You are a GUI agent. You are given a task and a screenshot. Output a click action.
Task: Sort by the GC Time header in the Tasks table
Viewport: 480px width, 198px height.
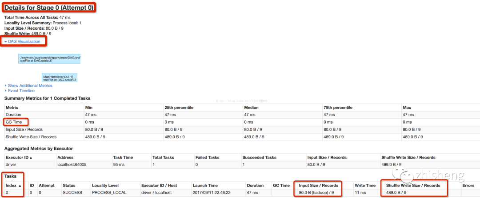click(x=281, y=186)
